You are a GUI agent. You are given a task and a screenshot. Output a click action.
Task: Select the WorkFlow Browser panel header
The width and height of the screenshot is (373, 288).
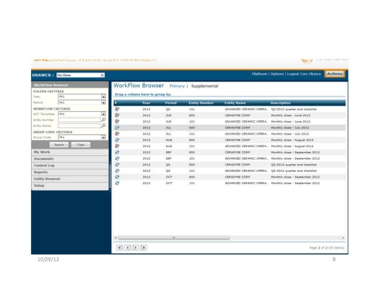point(70,85)
